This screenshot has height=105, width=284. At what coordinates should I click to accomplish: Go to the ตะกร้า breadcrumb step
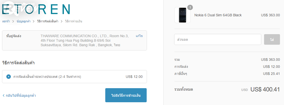pos(6,21)
